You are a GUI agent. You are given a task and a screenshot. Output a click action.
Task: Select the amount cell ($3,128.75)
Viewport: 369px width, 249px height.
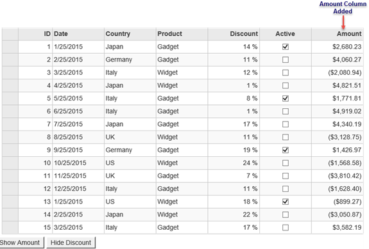[x=338, y=137]
